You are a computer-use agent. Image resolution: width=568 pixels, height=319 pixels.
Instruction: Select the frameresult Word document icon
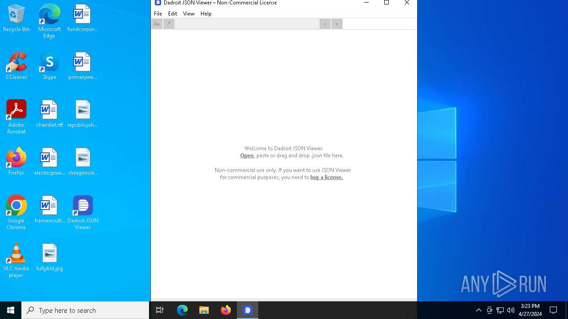(49, 210)
